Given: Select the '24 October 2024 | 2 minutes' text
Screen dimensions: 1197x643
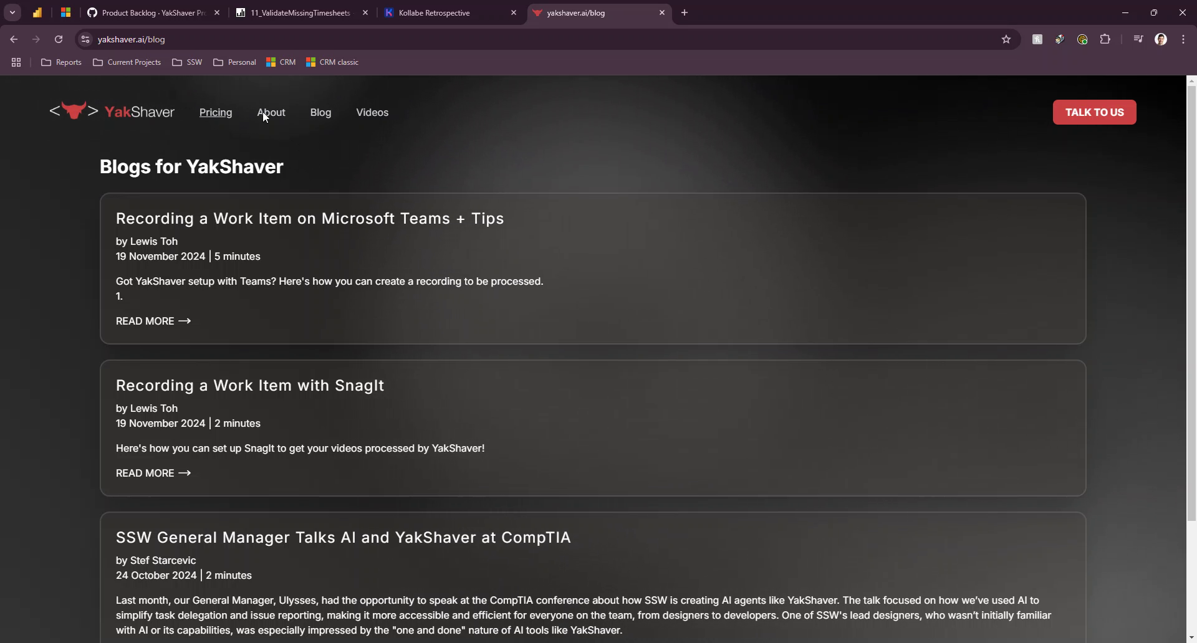Looking at the screenshot, I should [x=184, y=576].
